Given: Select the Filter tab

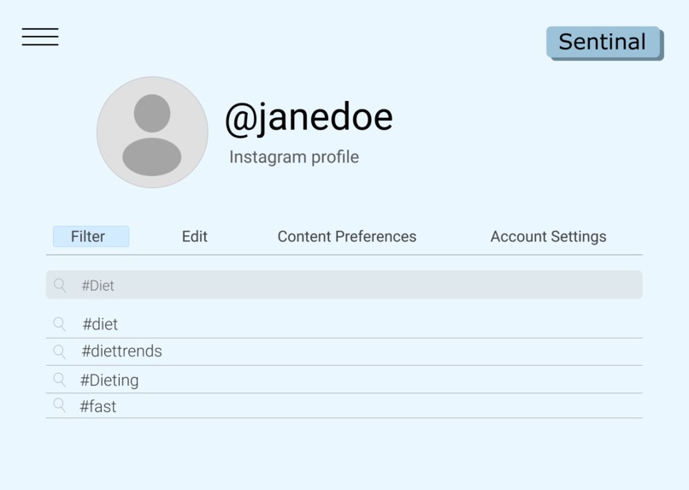Looking at the screenshot, I should tap(91, 236).
